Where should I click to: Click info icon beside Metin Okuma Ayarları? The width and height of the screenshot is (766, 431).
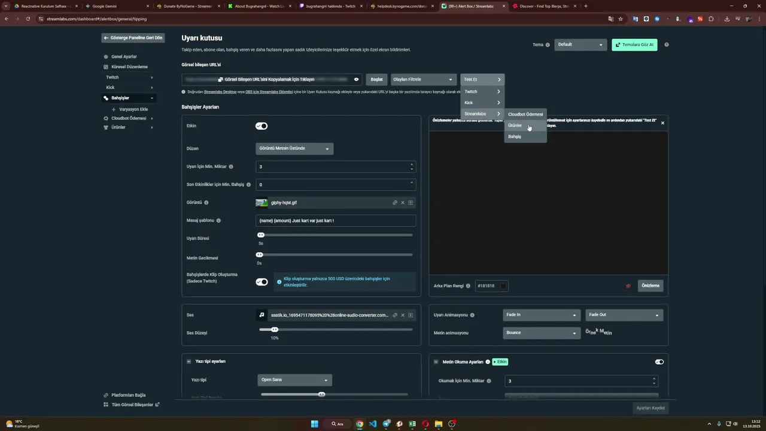(x=488, y=362)
